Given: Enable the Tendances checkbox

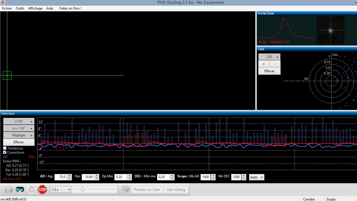Looking at the screenshot, I should click(4, 148).
